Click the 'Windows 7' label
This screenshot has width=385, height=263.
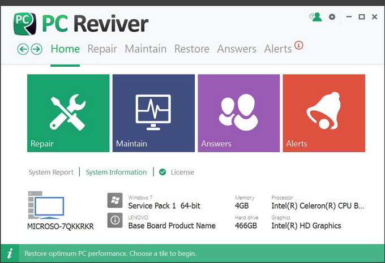[140, 197]
